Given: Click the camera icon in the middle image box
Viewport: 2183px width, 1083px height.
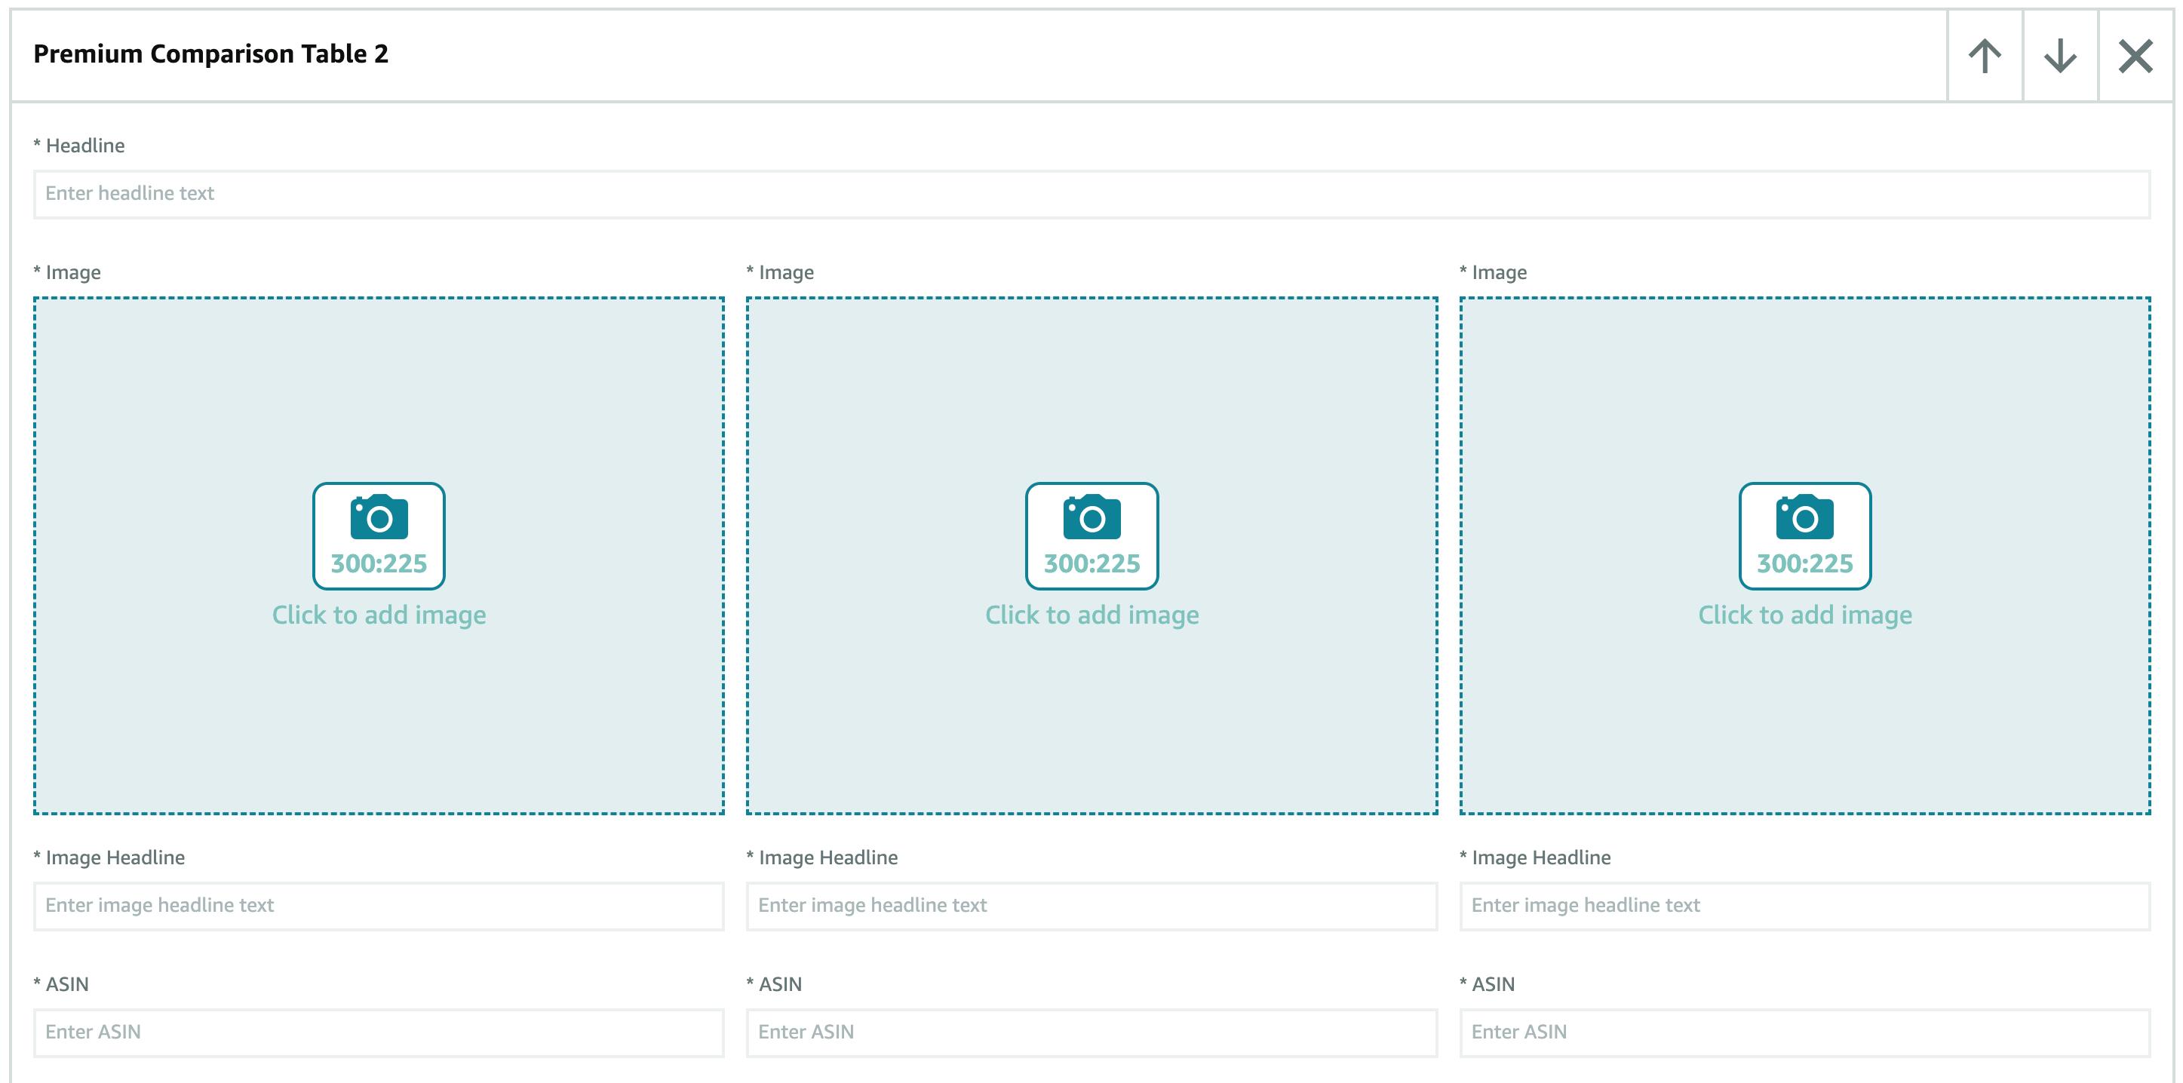Looking at the screenshot, I should 1091,517.
